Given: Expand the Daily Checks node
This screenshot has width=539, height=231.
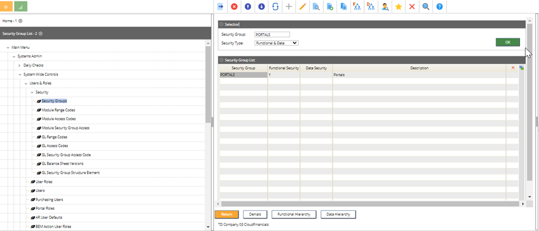Looking at the screenshot, I should (x=19, y=65).
